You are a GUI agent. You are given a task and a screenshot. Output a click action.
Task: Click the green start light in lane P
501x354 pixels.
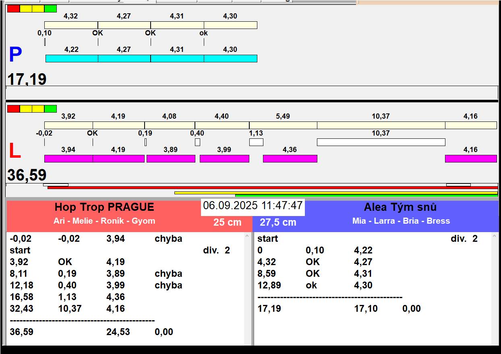[50, 8]
